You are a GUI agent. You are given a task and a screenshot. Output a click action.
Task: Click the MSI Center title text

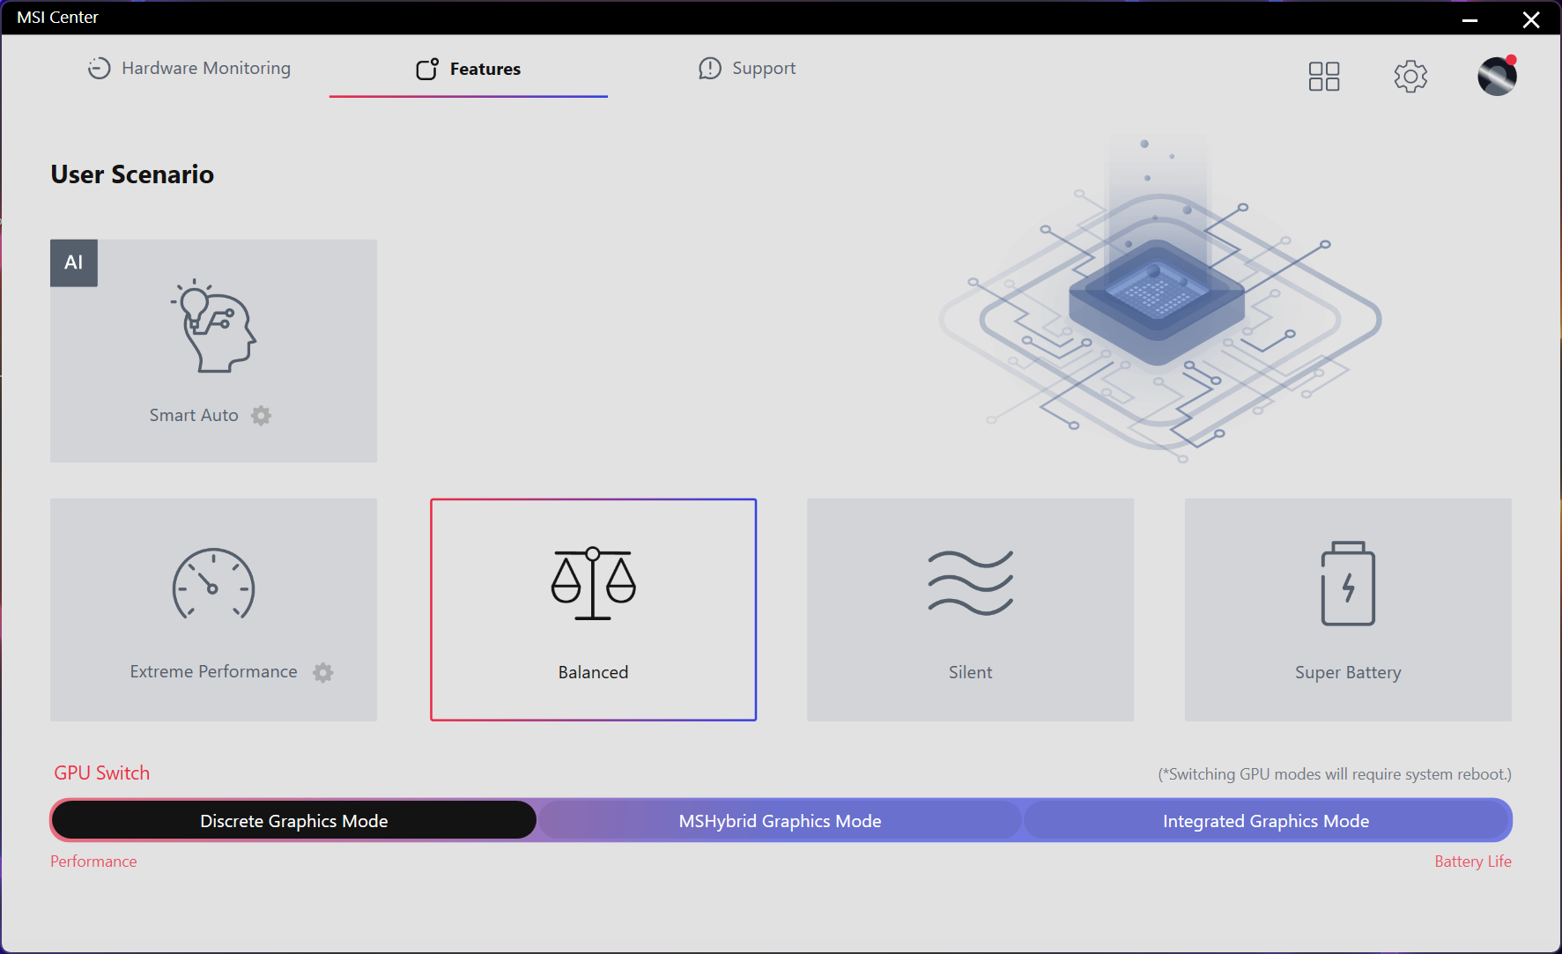pos(57,17)
